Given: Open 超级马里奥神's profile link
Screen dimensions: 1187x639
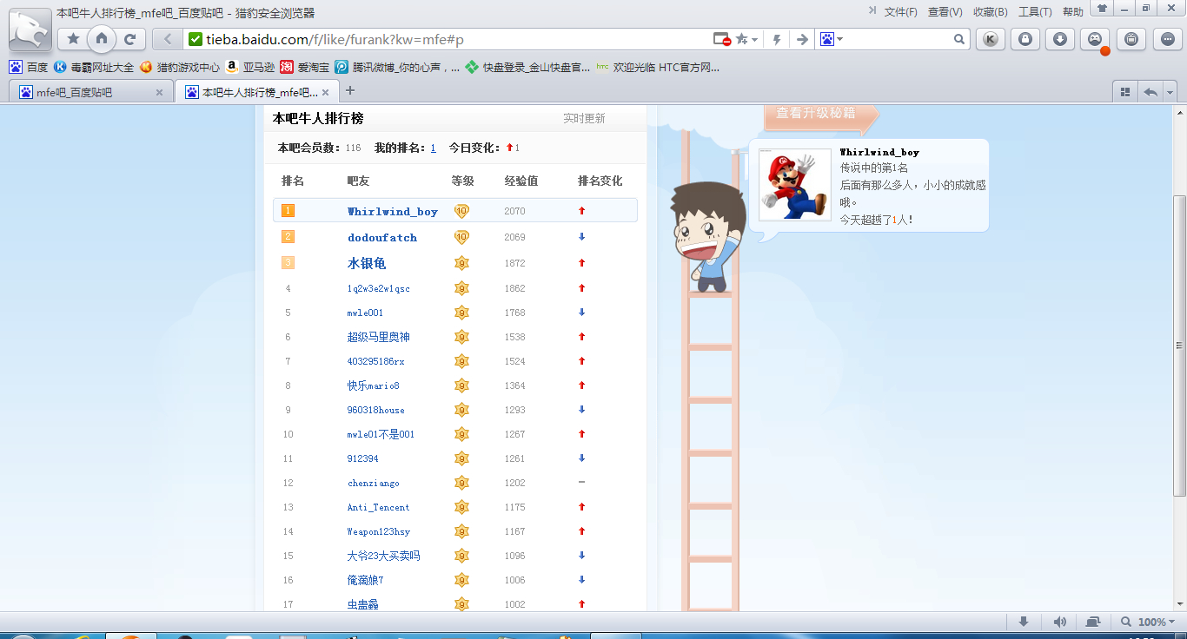Looking at the screenshot, I should [x=378, y=337].
